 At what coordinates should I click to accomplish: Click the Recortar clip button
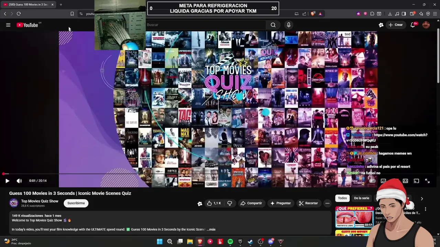pyautogui.click(x=308, y=203)
